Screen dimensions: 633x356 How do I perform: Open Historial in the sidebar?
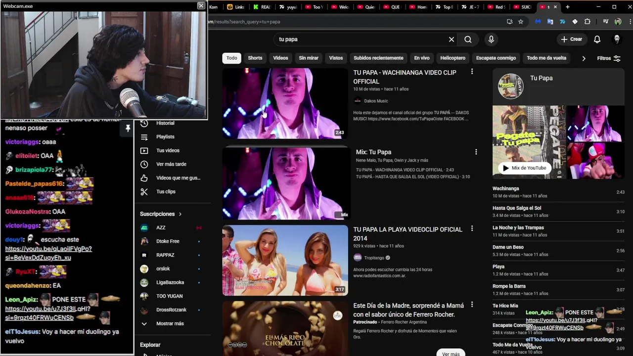click(x=165, y=123)
